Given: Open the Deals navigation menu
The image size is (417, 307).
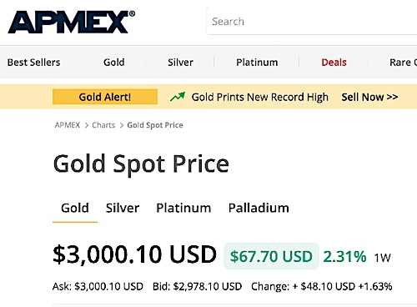Looking at the screenshot, I should tap(334, 63).
